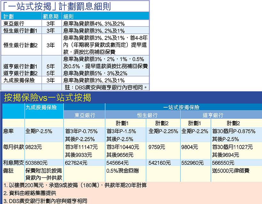Click '計劃1' under 恒生銀行 header
Screen dimensions: 262x204
coord(122,123)
